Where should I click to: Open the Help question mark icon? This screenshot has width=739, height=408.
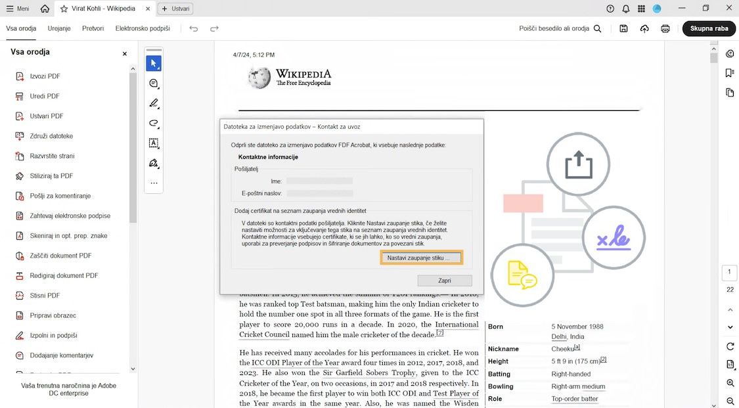pos(610,9)
